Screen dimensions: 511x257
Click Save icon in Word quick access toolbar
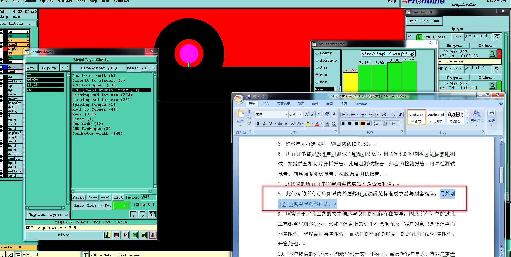coord(249,96)
